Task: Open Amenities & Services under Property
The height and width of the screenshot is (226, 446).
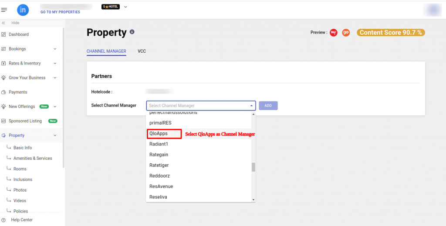Action: pos(33,159)
